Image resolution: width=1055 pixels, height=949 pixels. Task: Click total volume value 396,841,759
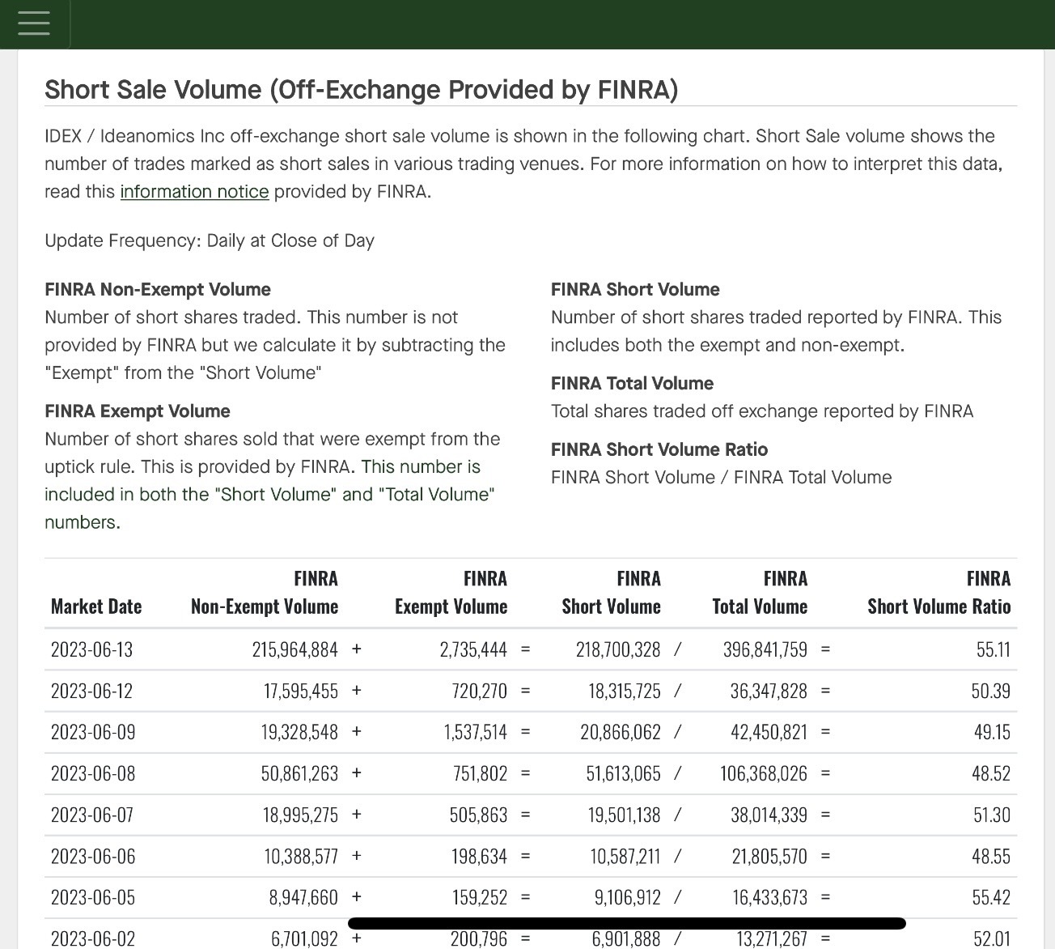tap(765, 650)
